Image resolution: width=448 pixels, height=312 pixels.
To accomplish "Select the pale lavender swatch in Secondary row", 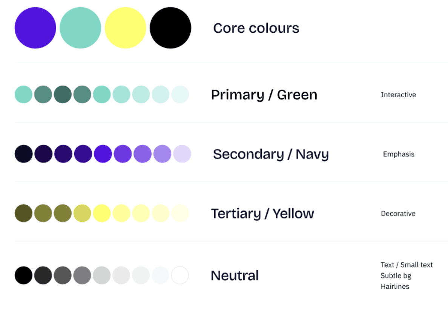I will coord(182,154).
